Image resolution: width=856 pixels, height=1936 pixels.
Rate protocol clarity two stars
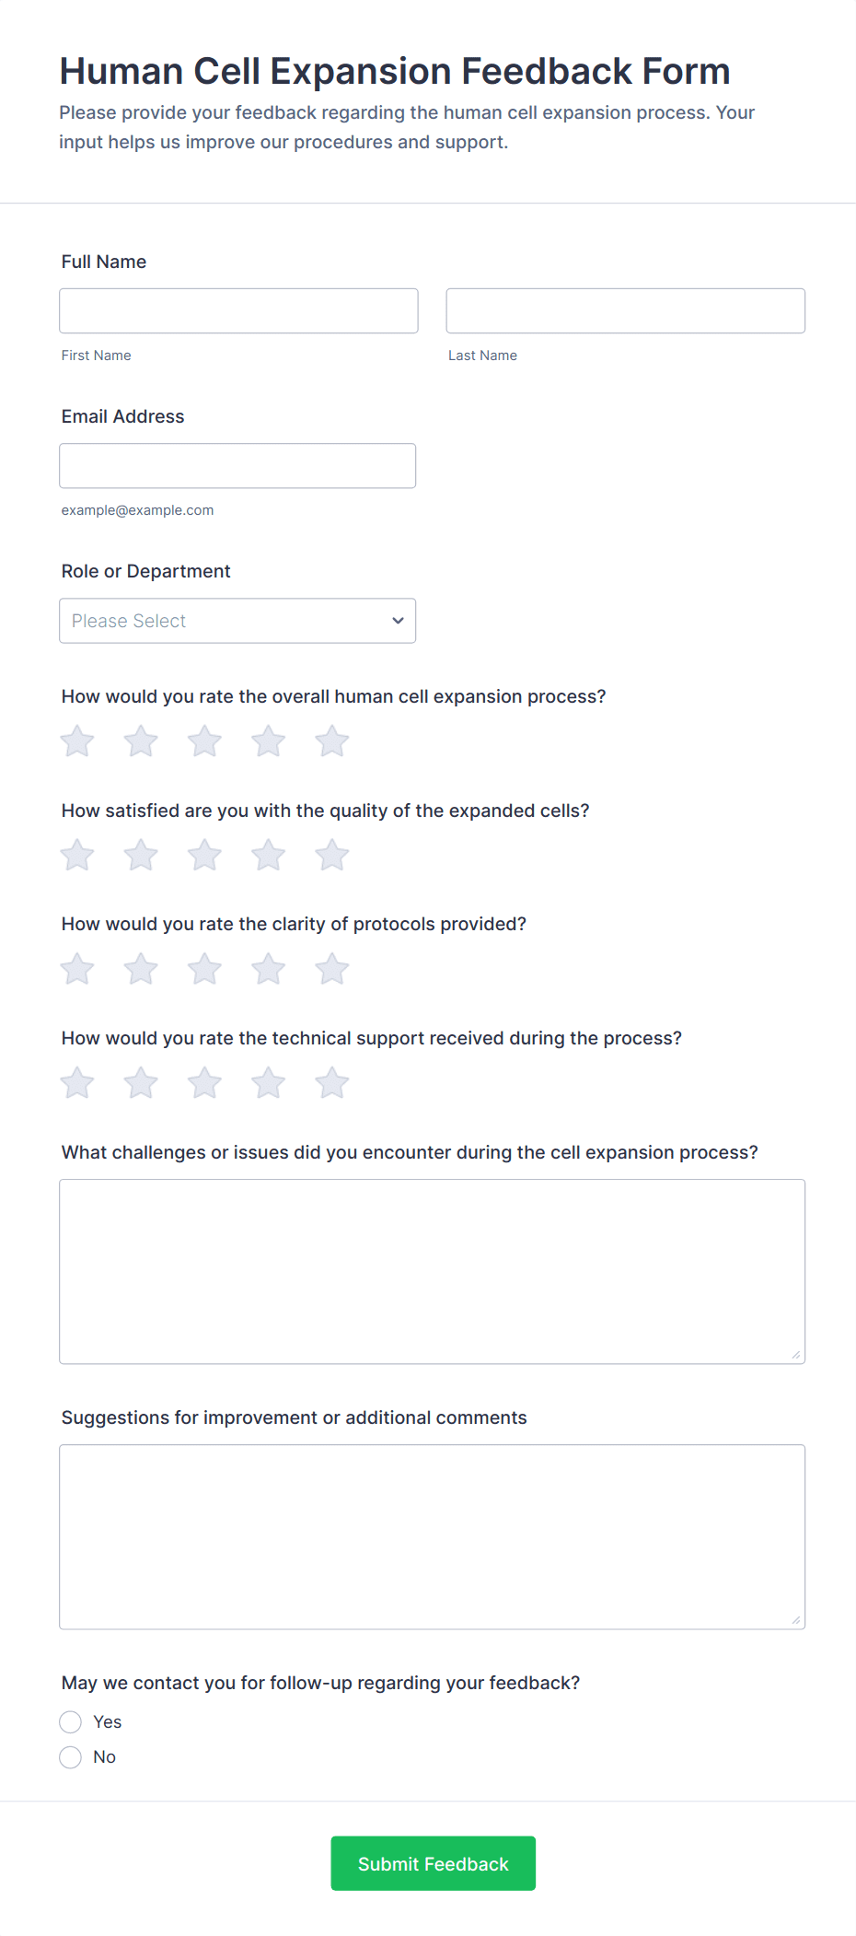coord(141,969)
